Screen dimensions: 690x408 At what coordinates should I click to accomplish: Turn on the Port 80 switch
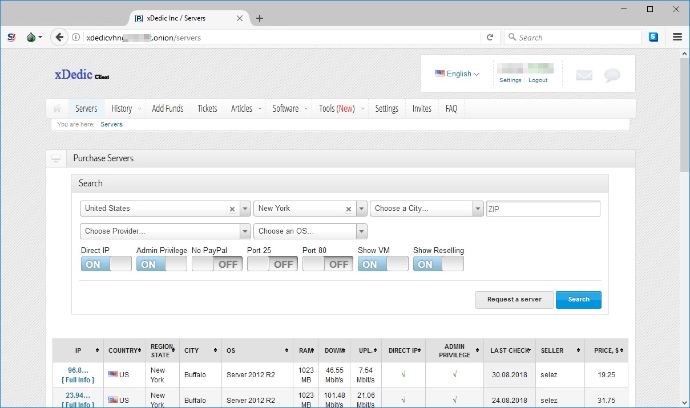tap(328, 264)
